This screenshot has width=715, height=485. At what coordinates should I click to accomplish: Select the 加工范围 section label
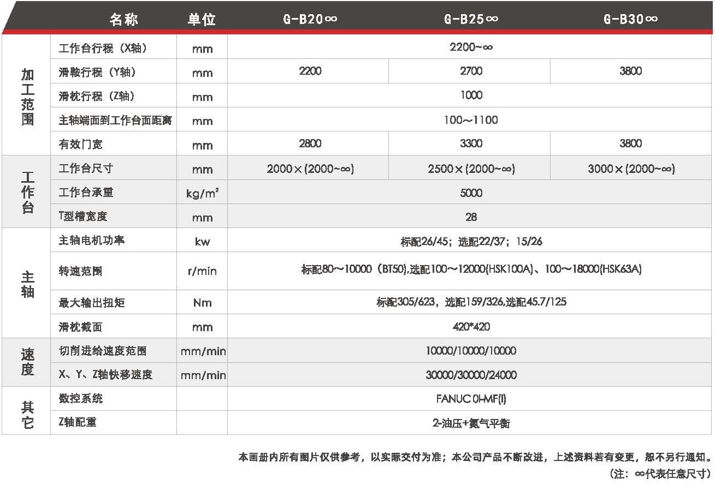(x=27, y=95)
